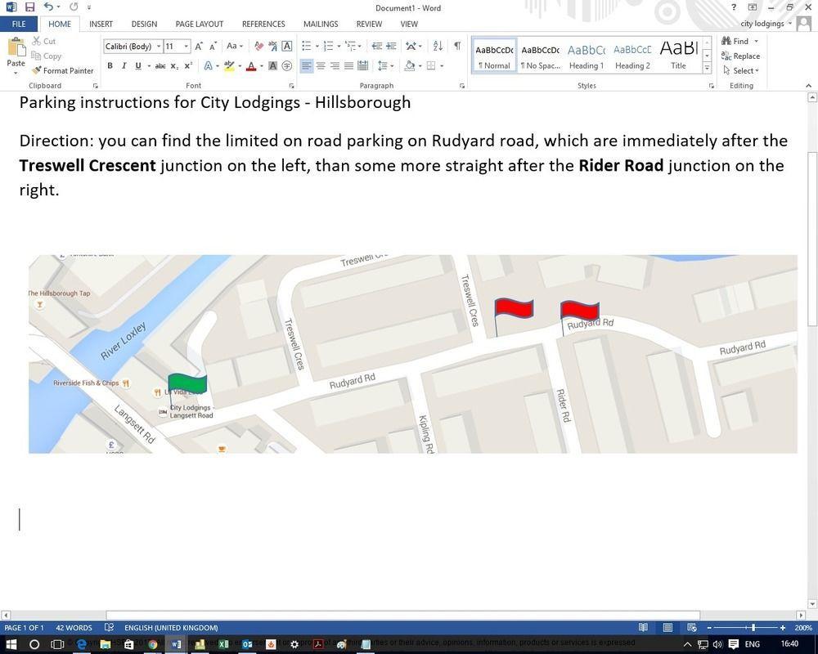The width and height of the screenshot is (818, 654).
Task: Justify the paragraph text
Action: (349, 65)
